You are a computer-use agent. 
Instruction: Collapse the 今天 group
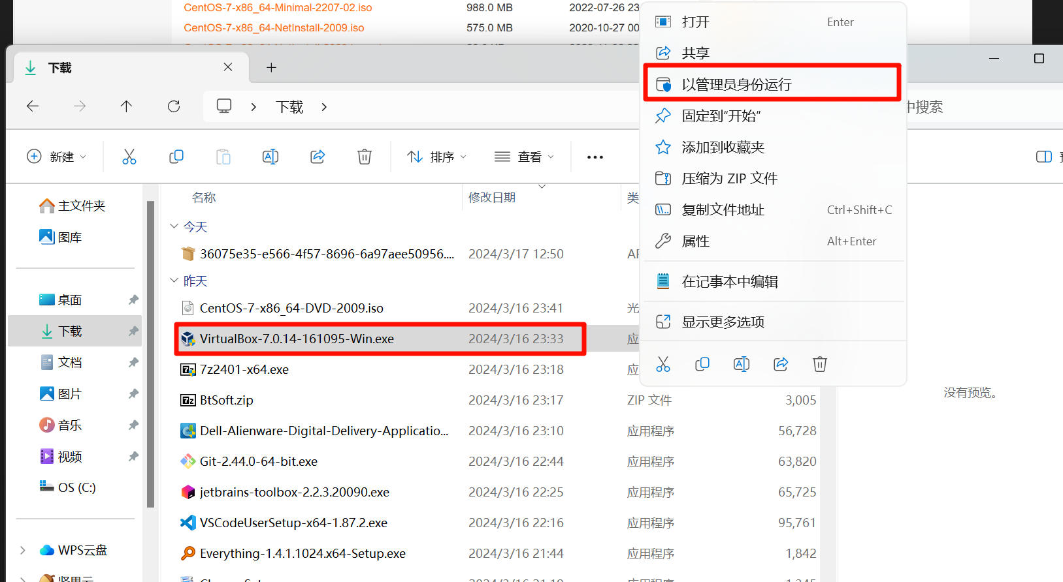pos(174,226)
